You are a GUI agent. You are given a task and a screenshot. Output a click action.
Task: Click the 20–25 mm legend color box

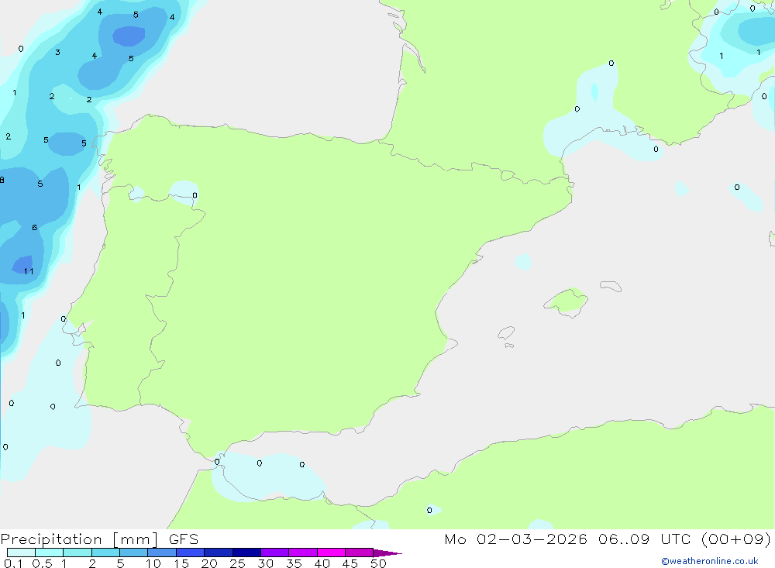[218, 553]
